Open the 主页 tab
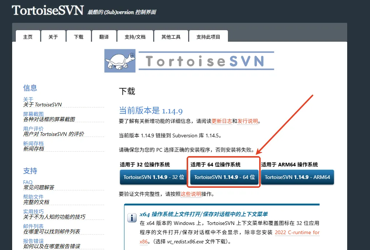 28,37
